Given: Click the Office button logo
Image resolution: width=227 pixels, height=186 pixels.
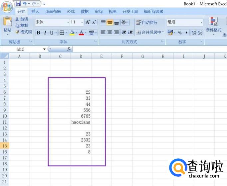Looking at the screenshot, I should click(7, 7).
